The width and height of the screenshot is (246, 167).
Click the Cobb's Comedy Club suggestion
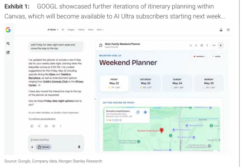pos(55,82)
